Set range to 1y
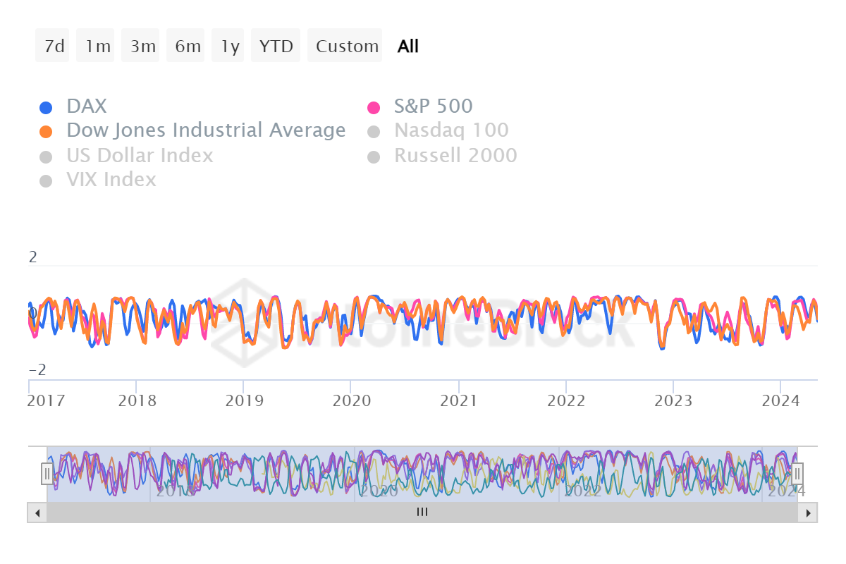 pyautogui.click(x=229, y=47)
